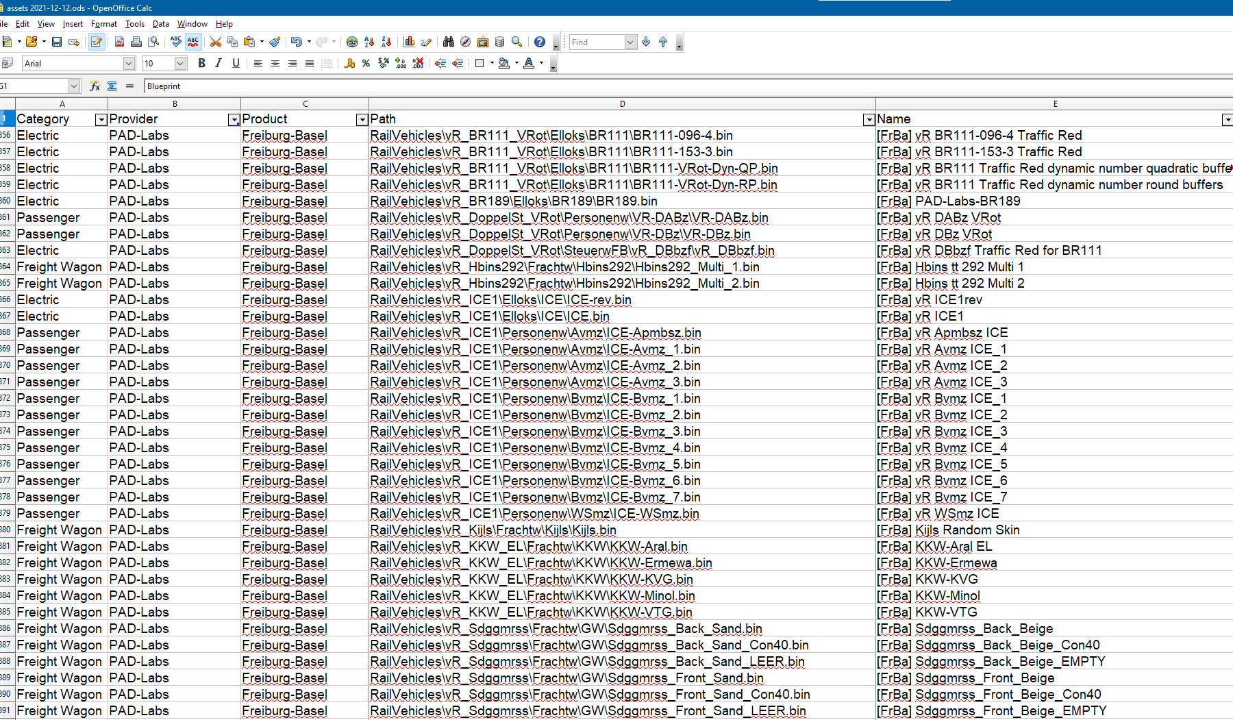Open Data Sources
This screenshot has width=1233, height=720.
500,42
